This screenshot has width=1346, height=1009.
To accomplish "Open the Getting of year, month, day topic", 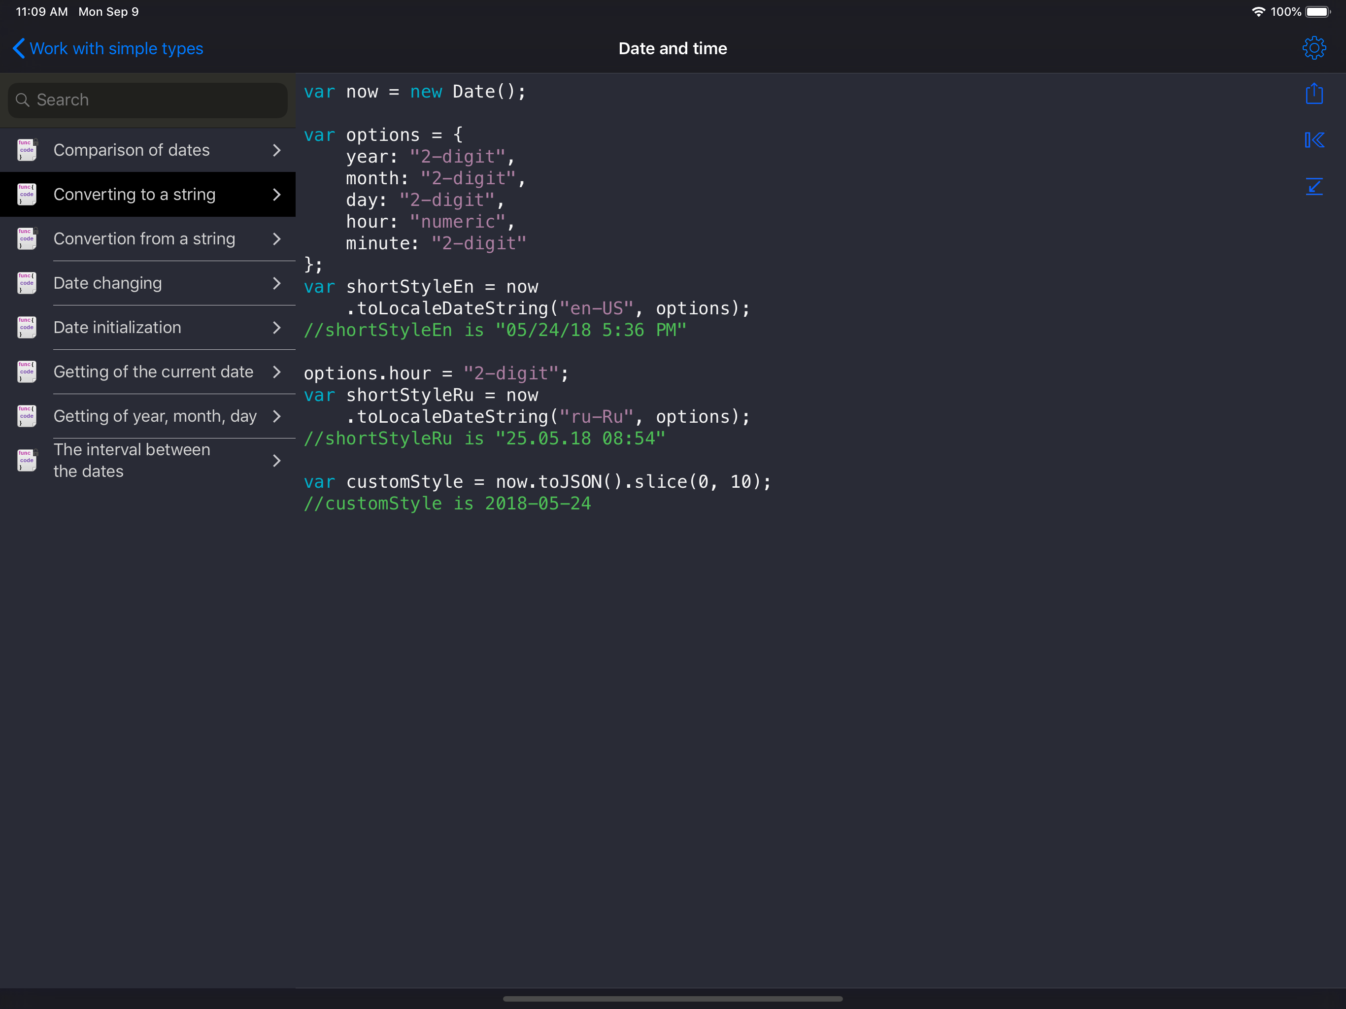I will click(155, 416).
